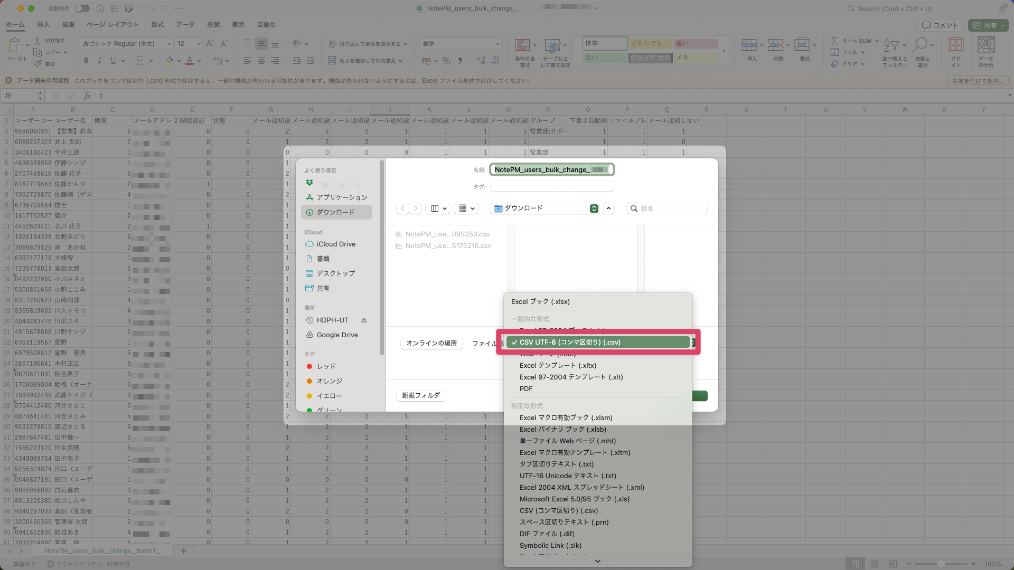Click the 検索 search field in dialog
The width and height of the screenshot is (1014, 570).
[x=667, y=208]
